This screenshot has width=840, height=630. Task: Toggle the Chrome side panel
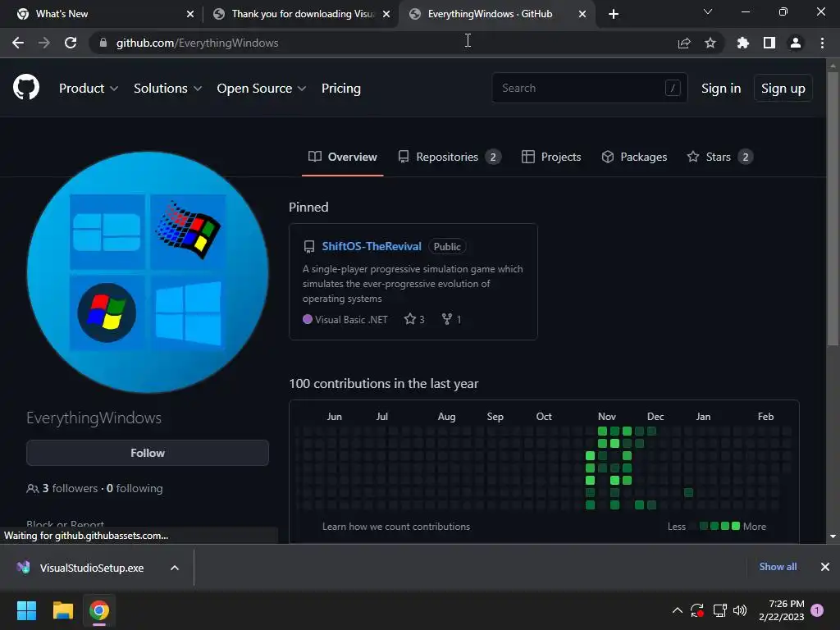tap(769, 43)
